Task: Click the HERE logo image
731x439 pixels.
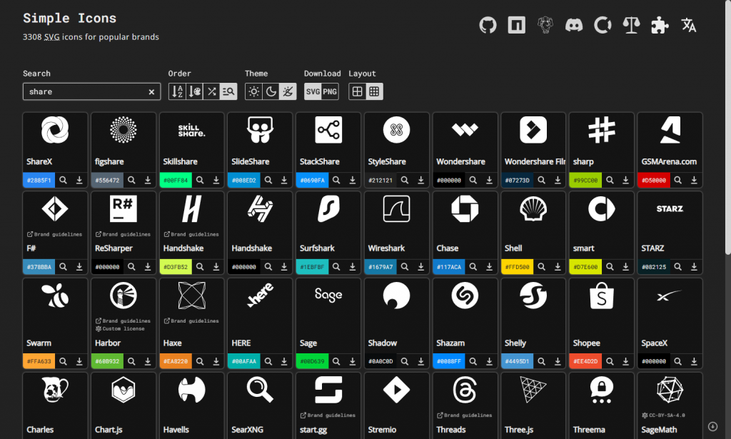Action: pos(260,296)
